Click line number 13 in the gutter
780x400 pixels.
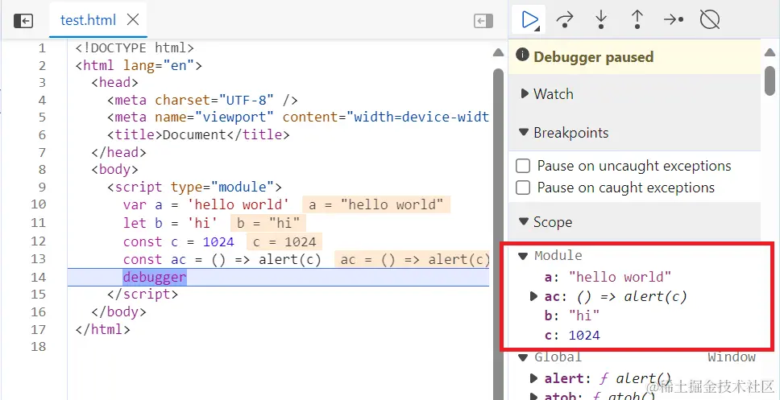(39, 259)
